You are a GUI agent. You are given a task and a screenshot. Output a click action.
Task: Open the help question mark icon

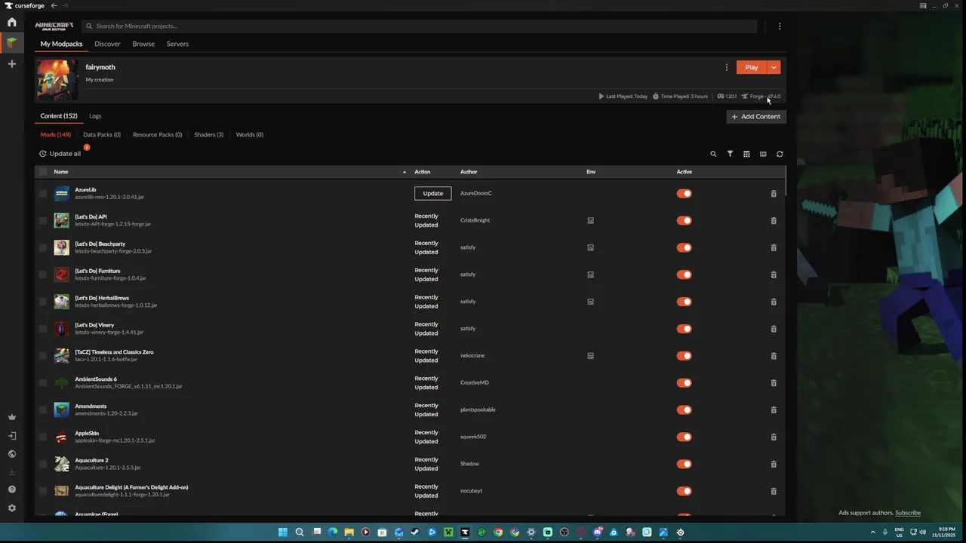click(x=11, y=489)
